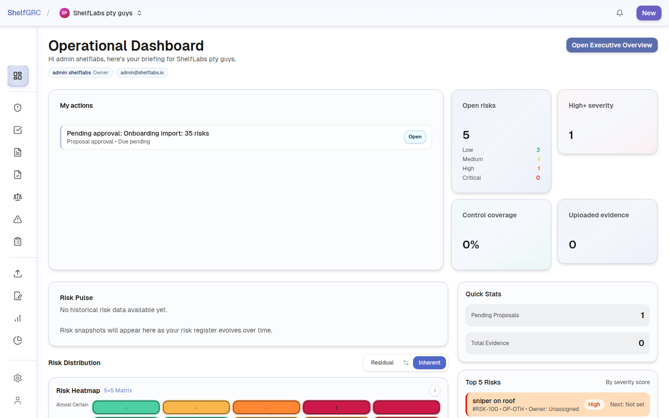The image size is (669, 418).
Task: Open the balance scales icon in sidebar
Action: [18, 197]
